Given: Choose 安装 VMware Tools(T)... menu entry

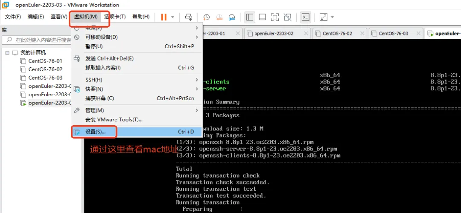Looking at the screenshot, I should point(114,120).
